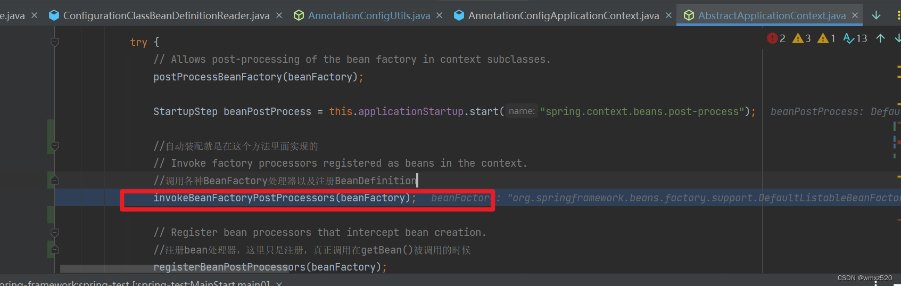Click the warnings indicator showing 3
901x286 pixels.
[x=801, y=38]
